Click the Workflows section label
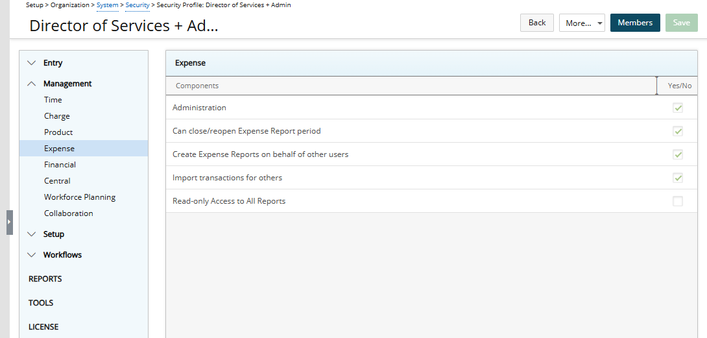Image resolution: width=707 pixels, height=338 pixels. pos(62,255)
